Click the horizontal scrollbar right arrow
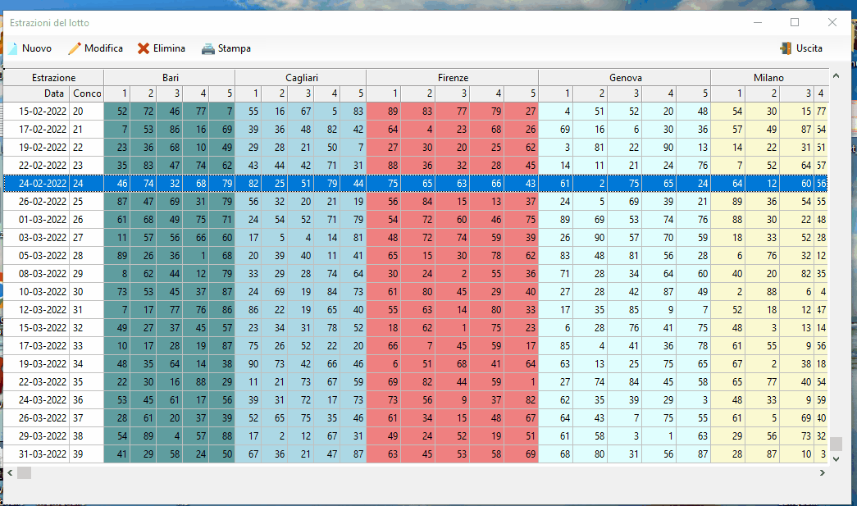The width and height of the screenshot is (857, 506). [x=822, y=472]
